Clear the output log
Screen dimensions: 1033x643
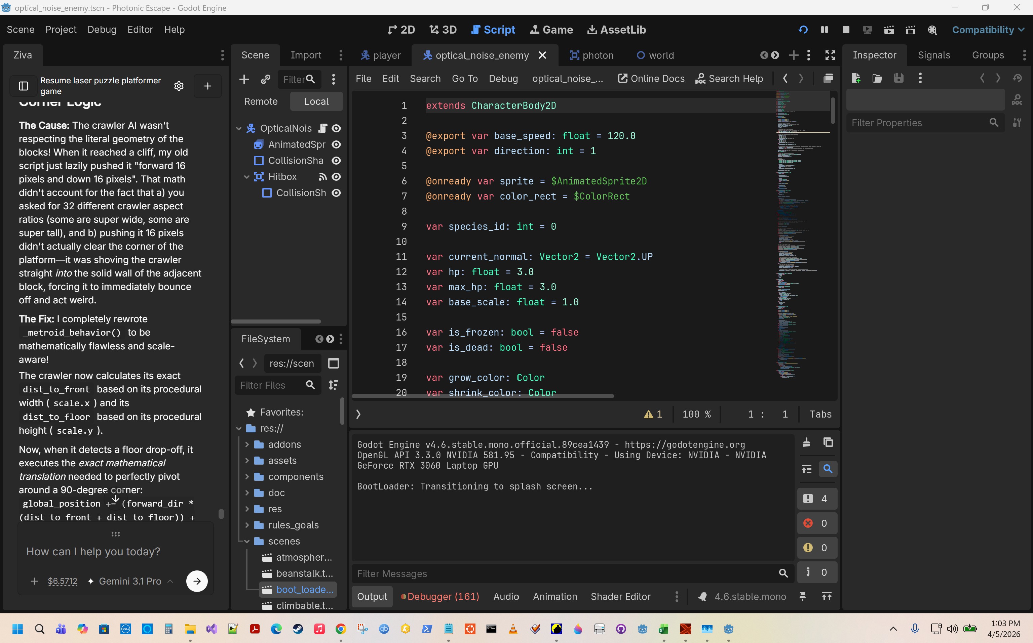[806, 443]
